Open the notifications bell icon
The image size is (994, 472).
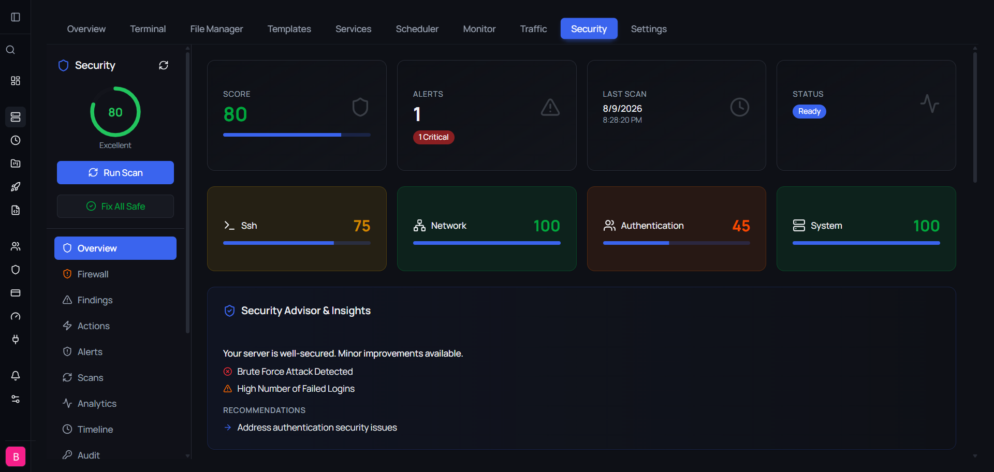(x=16, y=376)
